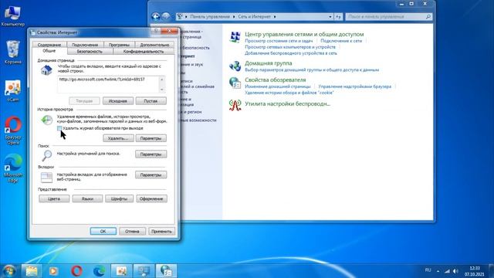The image size is (494, 278).
Task: Enable delete browsing history on exit checkbox
Action: coord(59,128)
